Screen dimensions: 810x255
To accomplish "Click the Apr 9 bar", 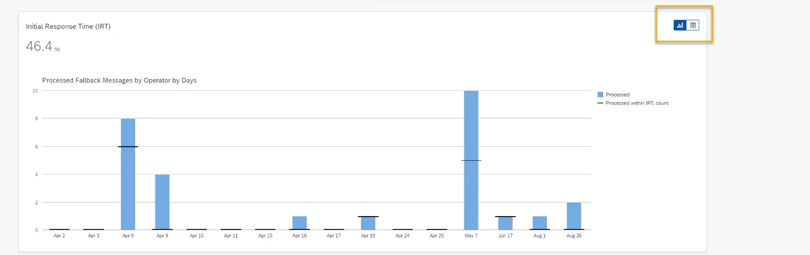I will click(x=162, y=202).
